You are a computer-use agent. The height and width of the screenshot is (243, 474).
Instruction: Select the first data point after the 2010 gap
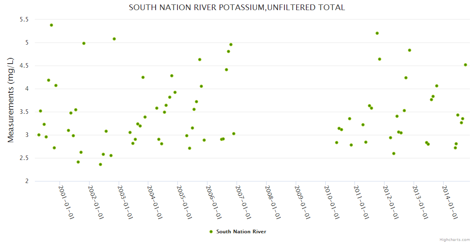click(337, 143)
